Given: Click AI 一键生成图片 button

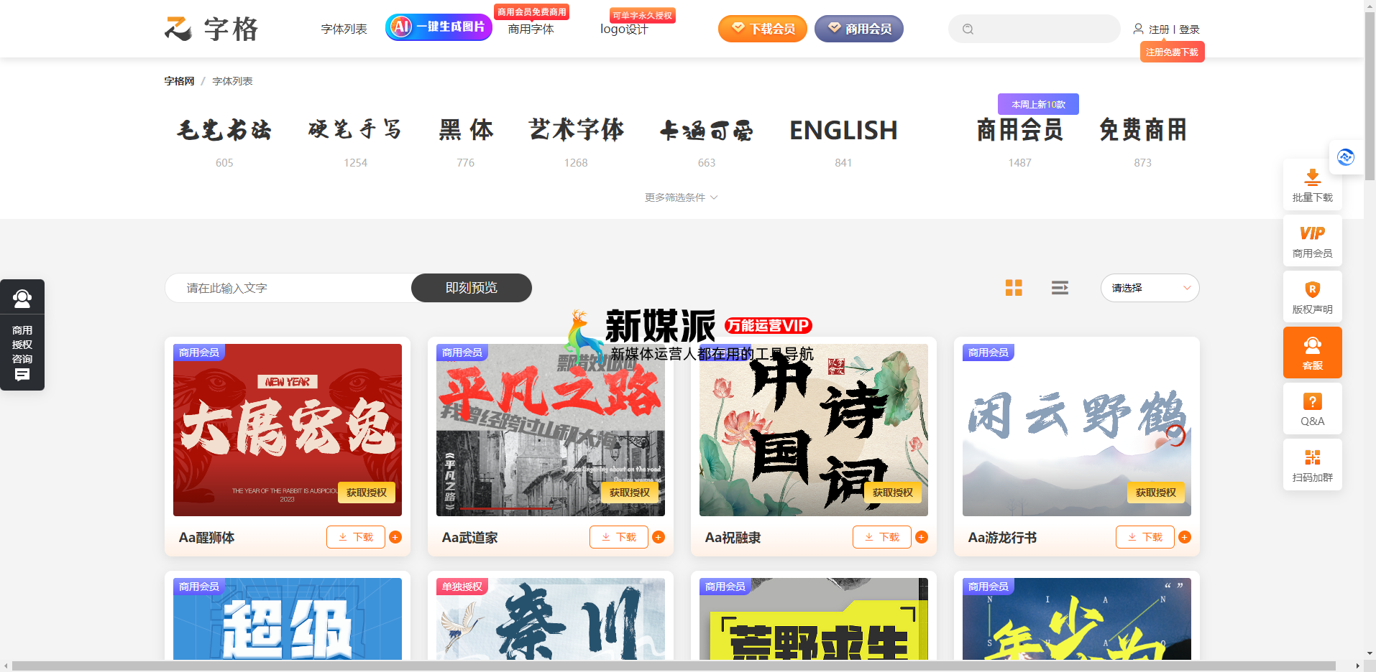Looking at the screenshot, I should coord(439,27).
